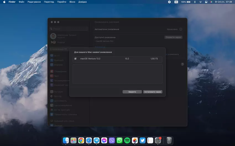
Task: Open the УК input source menu
Action: click(x=176, y=2)
